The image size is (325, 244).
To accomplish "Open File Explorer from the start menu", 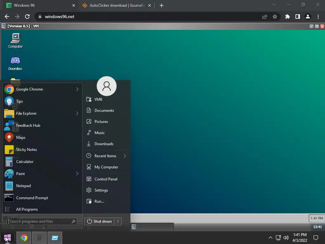I will pyautogui.click(x=43, y=113).
